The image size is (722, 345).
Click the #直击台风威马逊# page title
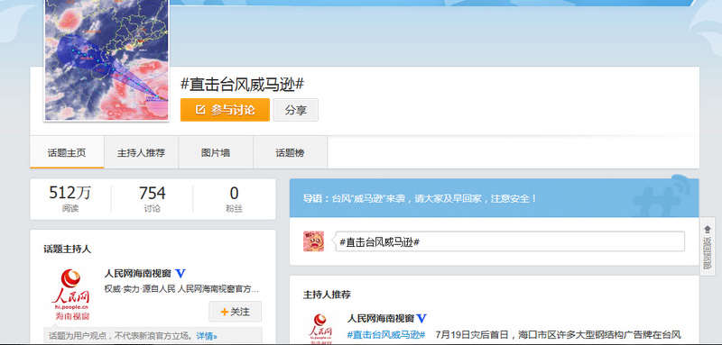click(242, 85)
